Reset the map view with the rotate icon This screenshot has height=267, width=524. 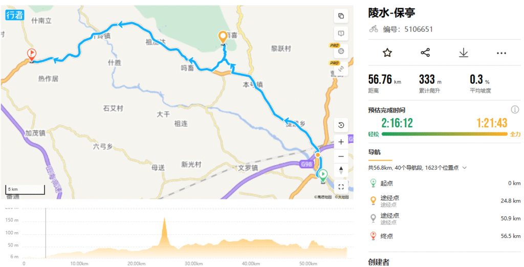pos(341,125)
